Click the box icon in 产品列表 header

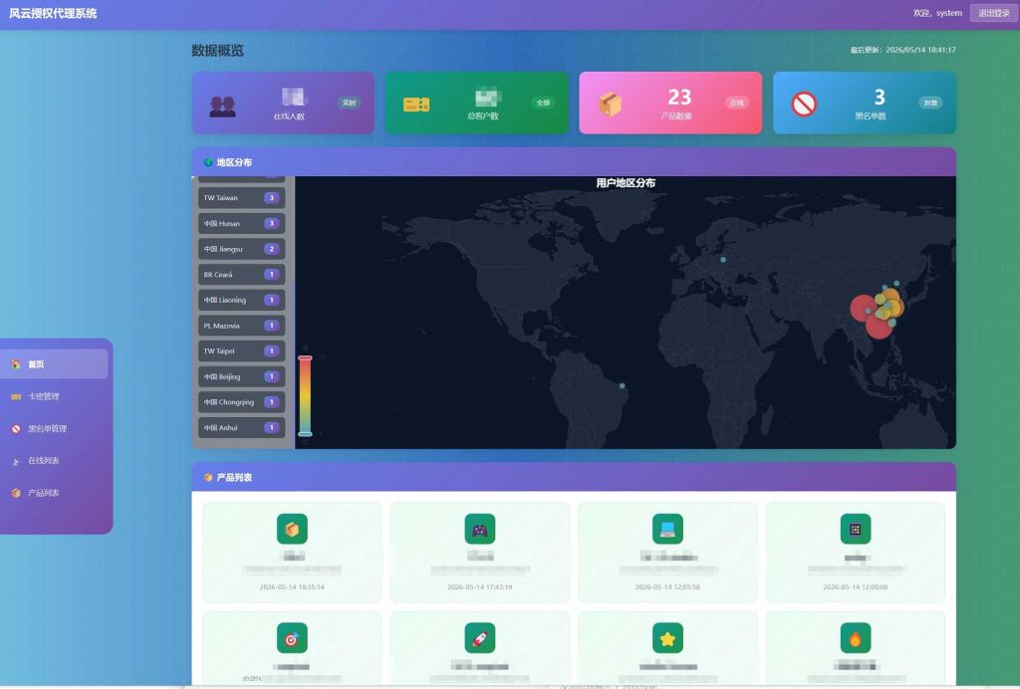(208, 477)
